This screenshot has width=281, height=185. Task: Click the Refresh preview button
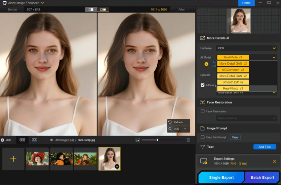179,122
